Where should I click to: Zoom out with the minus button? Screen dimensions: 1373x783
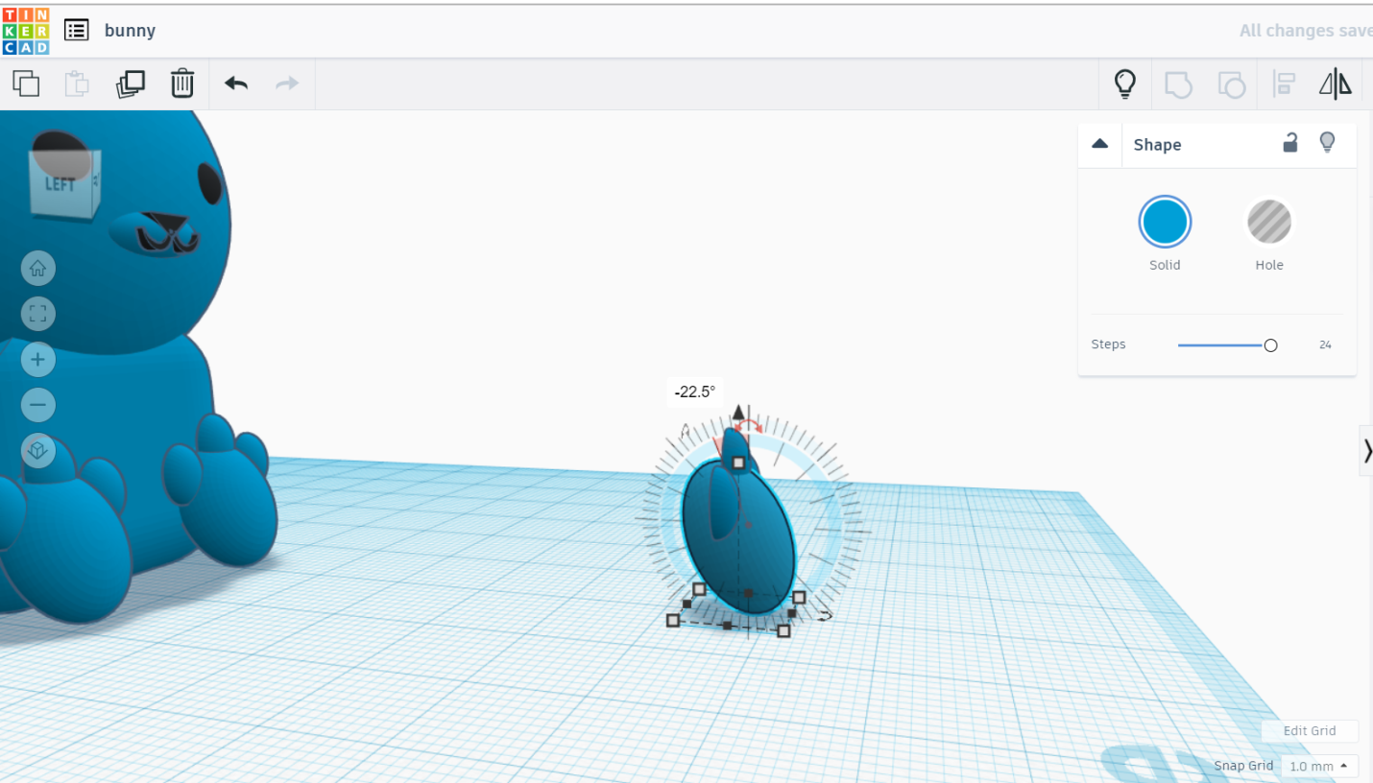coord(38,405)
